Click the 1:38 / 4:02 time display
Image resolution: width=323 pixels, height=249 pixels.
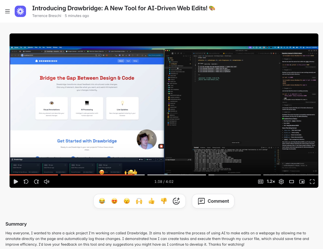[x=164, y=182]
